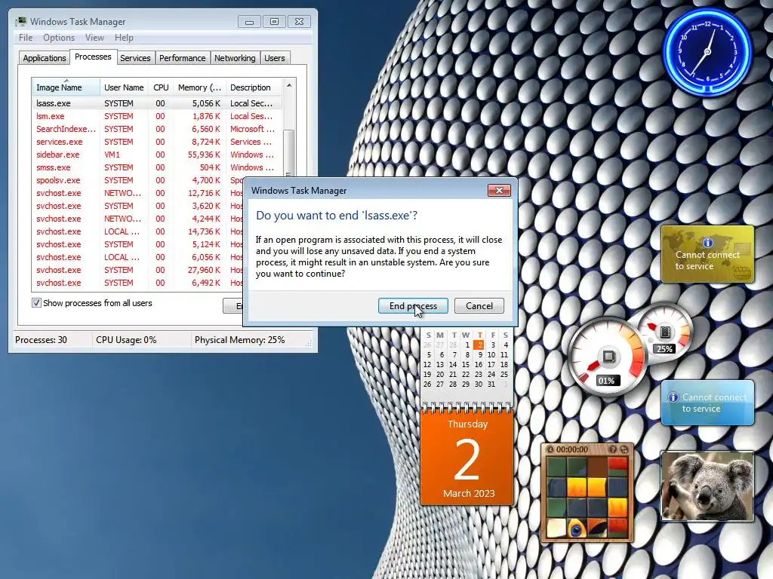This screenshot has height=579, width=773.
Task: Select the smss.exe process
Action: pos(157,167)
